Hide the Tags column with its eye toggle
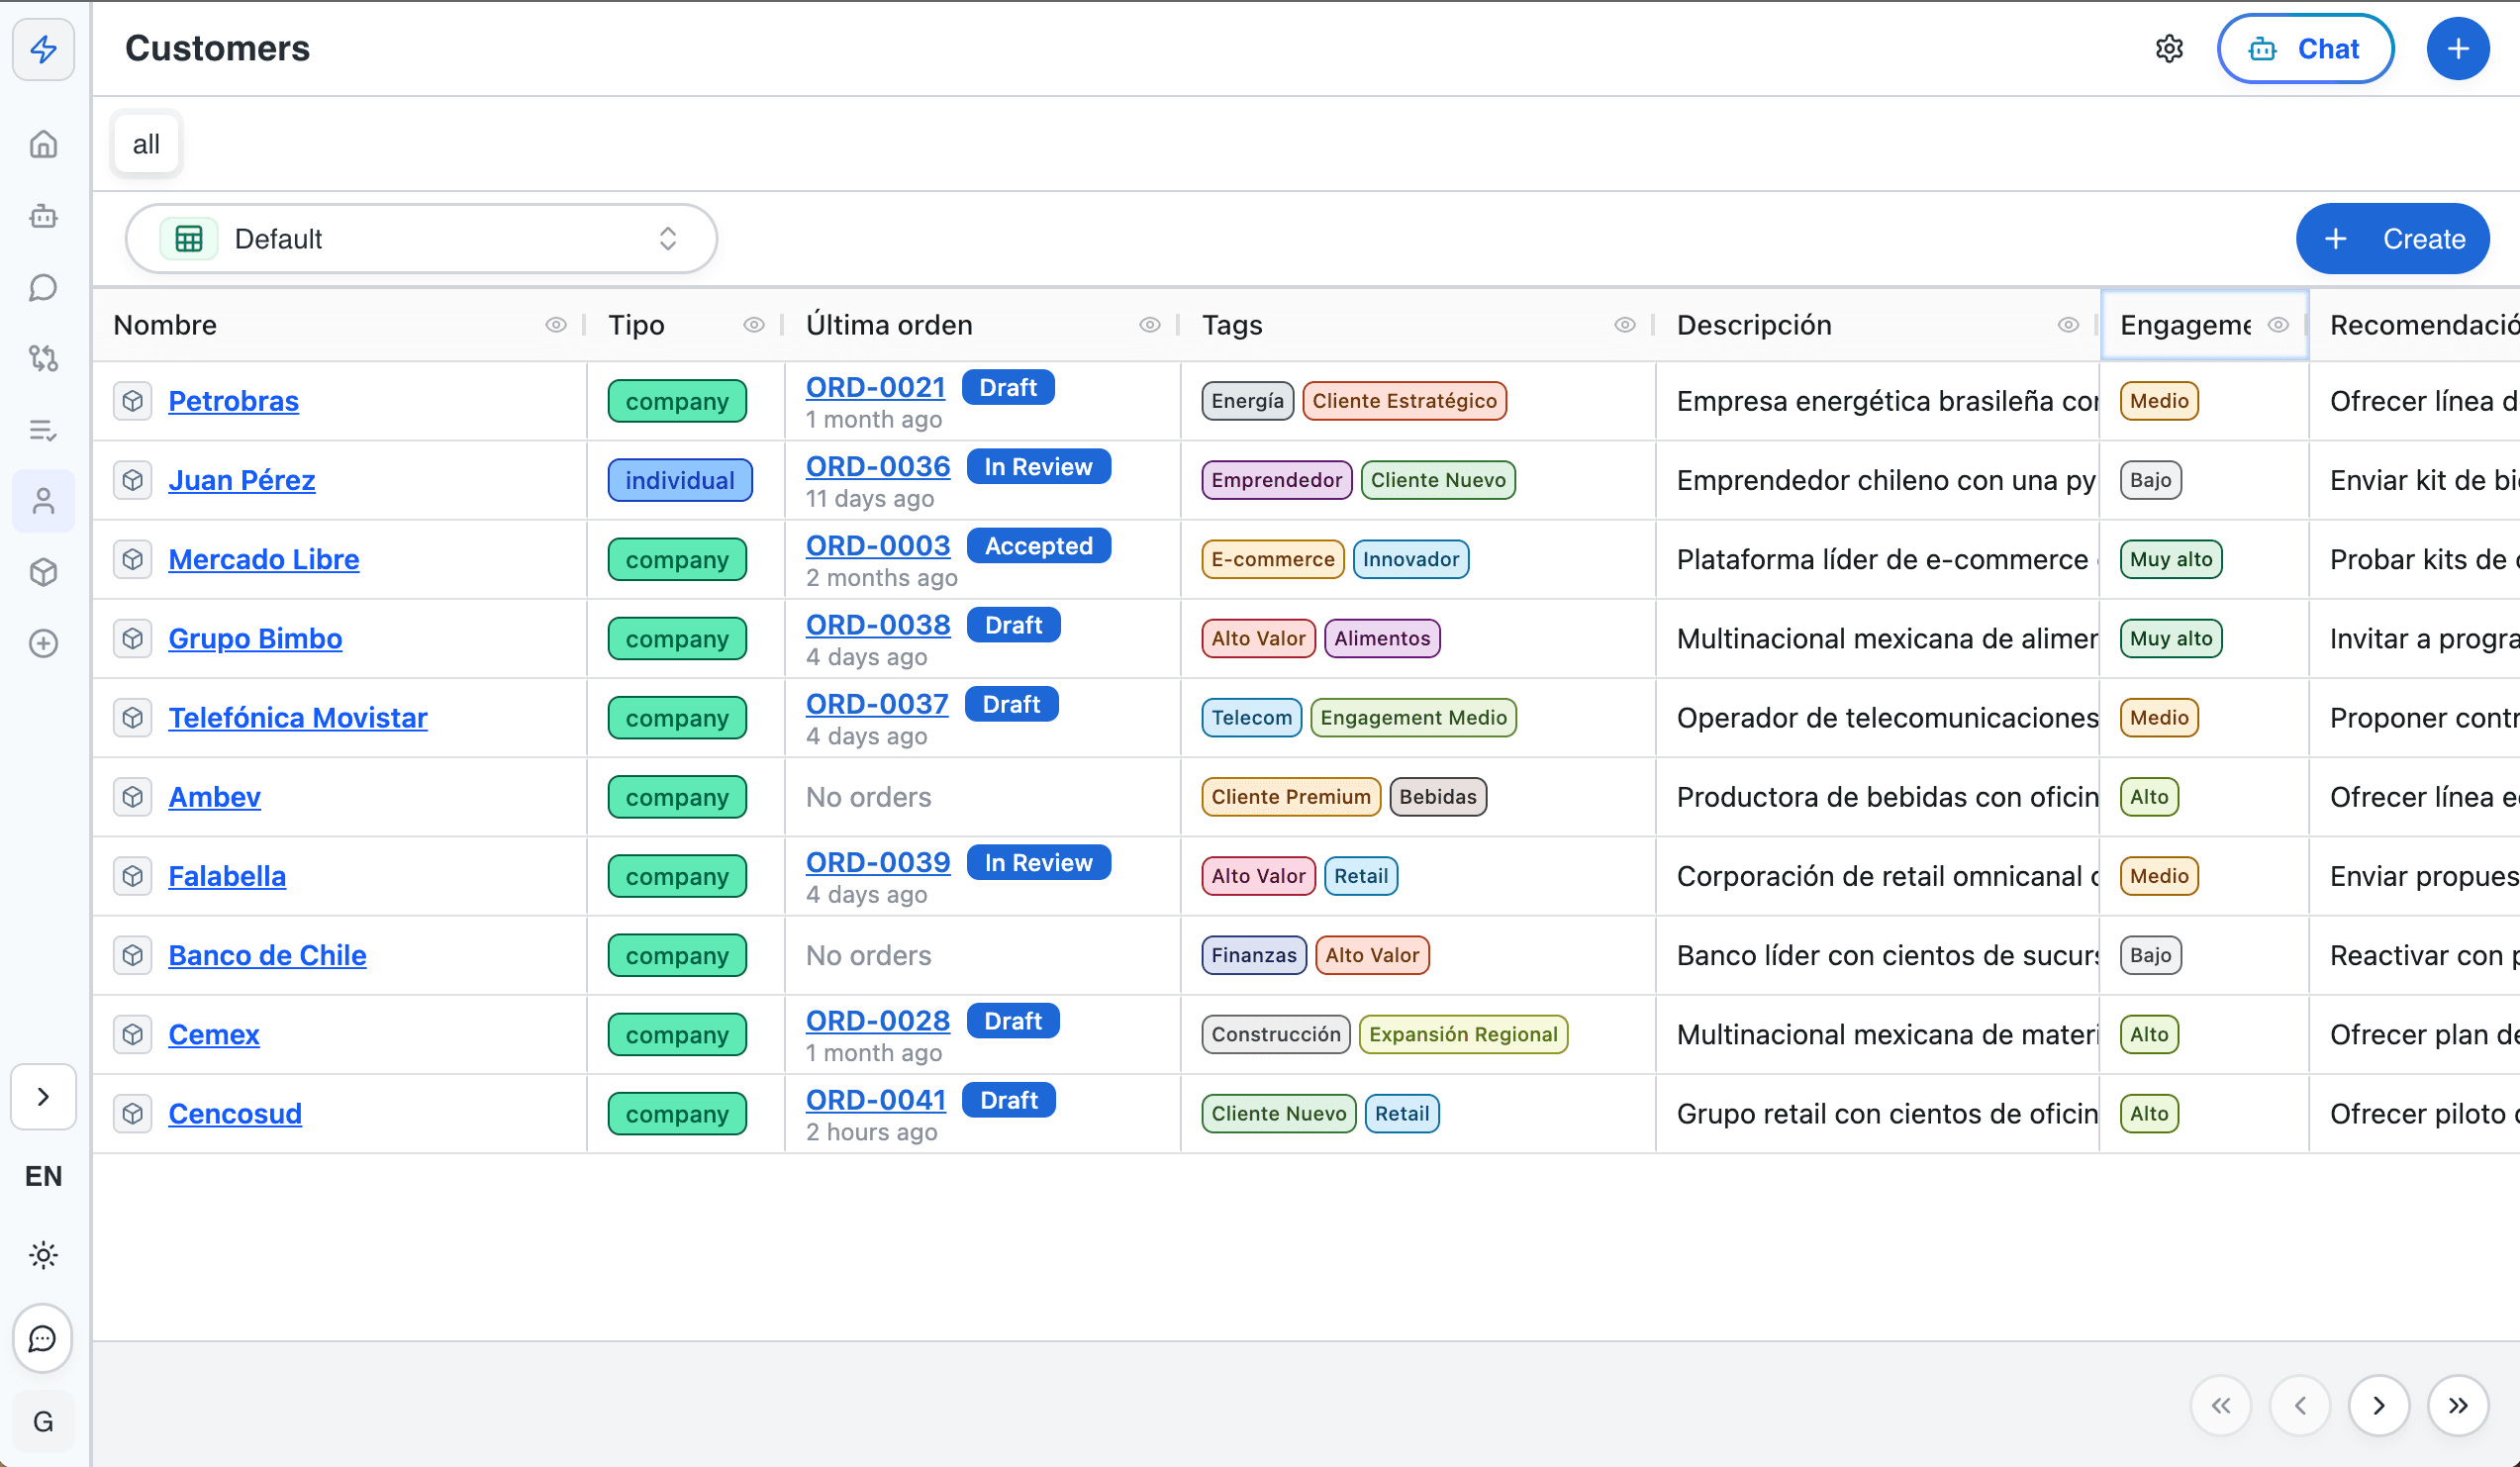 tap(1623, 324)
